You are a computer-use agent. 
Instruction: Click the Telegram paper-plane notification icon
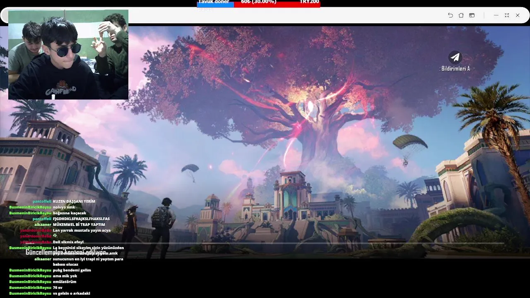coord(455,57)
